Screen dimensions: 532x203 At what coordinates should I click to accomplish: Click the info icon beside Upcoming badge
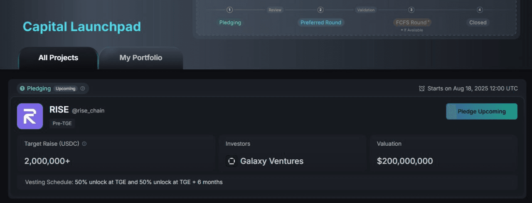click(82, 88)
